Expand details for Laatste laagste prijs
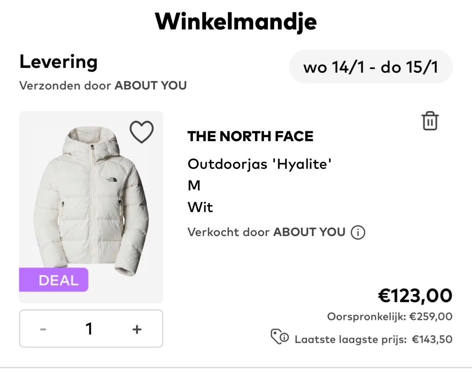472x374 pixels. (373, 338)
